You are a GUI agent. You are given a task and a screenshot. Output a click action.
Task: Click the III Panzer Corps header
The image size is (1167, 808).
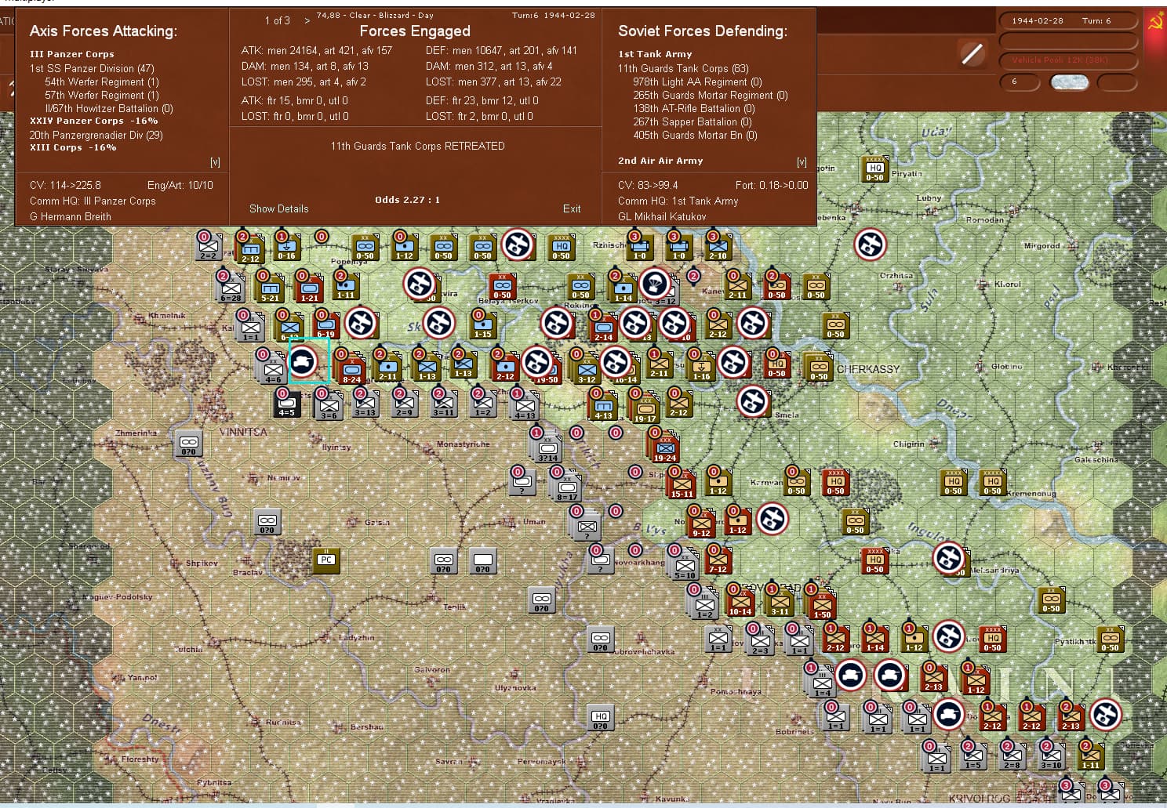point(72,54)
